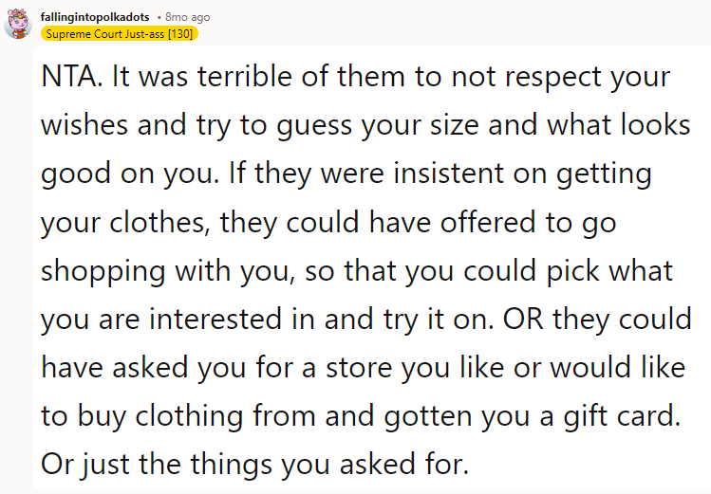The height and width of the screenshot is (494, 711).
Task: Open the fallingintopolkadots profile link
Action: [x=95, y=17]
